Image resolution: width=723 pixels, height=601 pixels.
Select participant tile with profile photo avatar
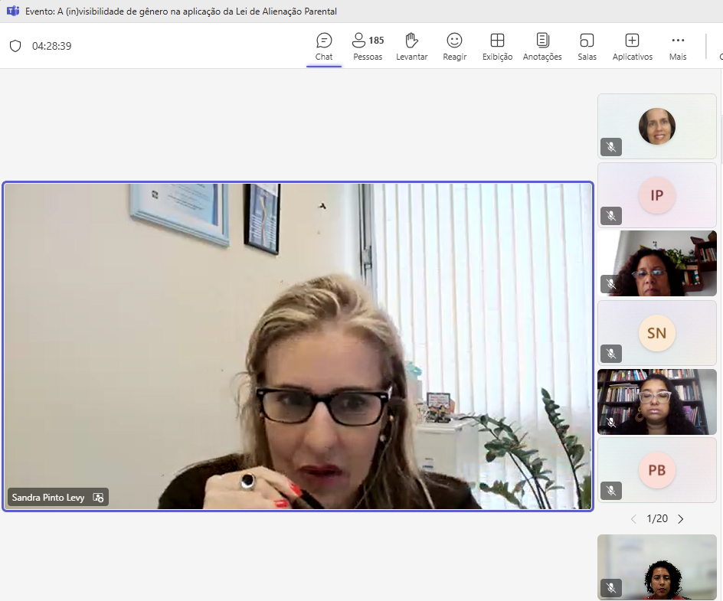[657, 126]
